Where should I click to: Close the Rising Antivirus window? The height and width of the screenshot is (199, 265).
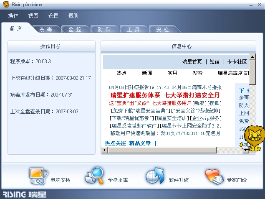click(x=260, y=5)
